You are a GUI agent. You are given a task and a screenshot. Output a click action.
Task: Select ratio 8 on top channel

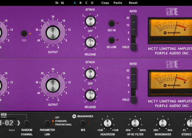click(x=133, y=33)
